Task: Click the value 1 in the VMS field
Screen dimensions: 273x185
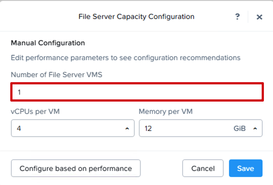Action: 19,92
